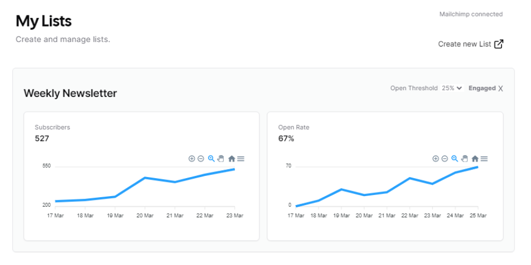Click the 20 Mar peak on Subscribers line
The height and width of the screenshot is (265, 531).
145,178
